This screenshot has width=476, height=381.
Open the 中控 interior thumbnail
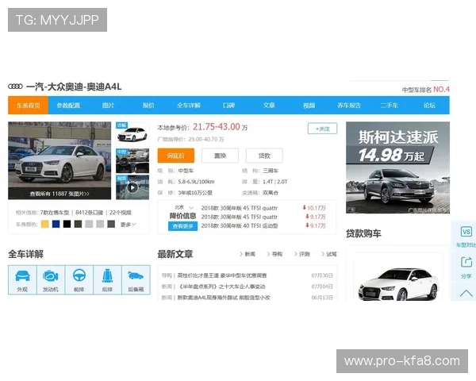[132, 160]
